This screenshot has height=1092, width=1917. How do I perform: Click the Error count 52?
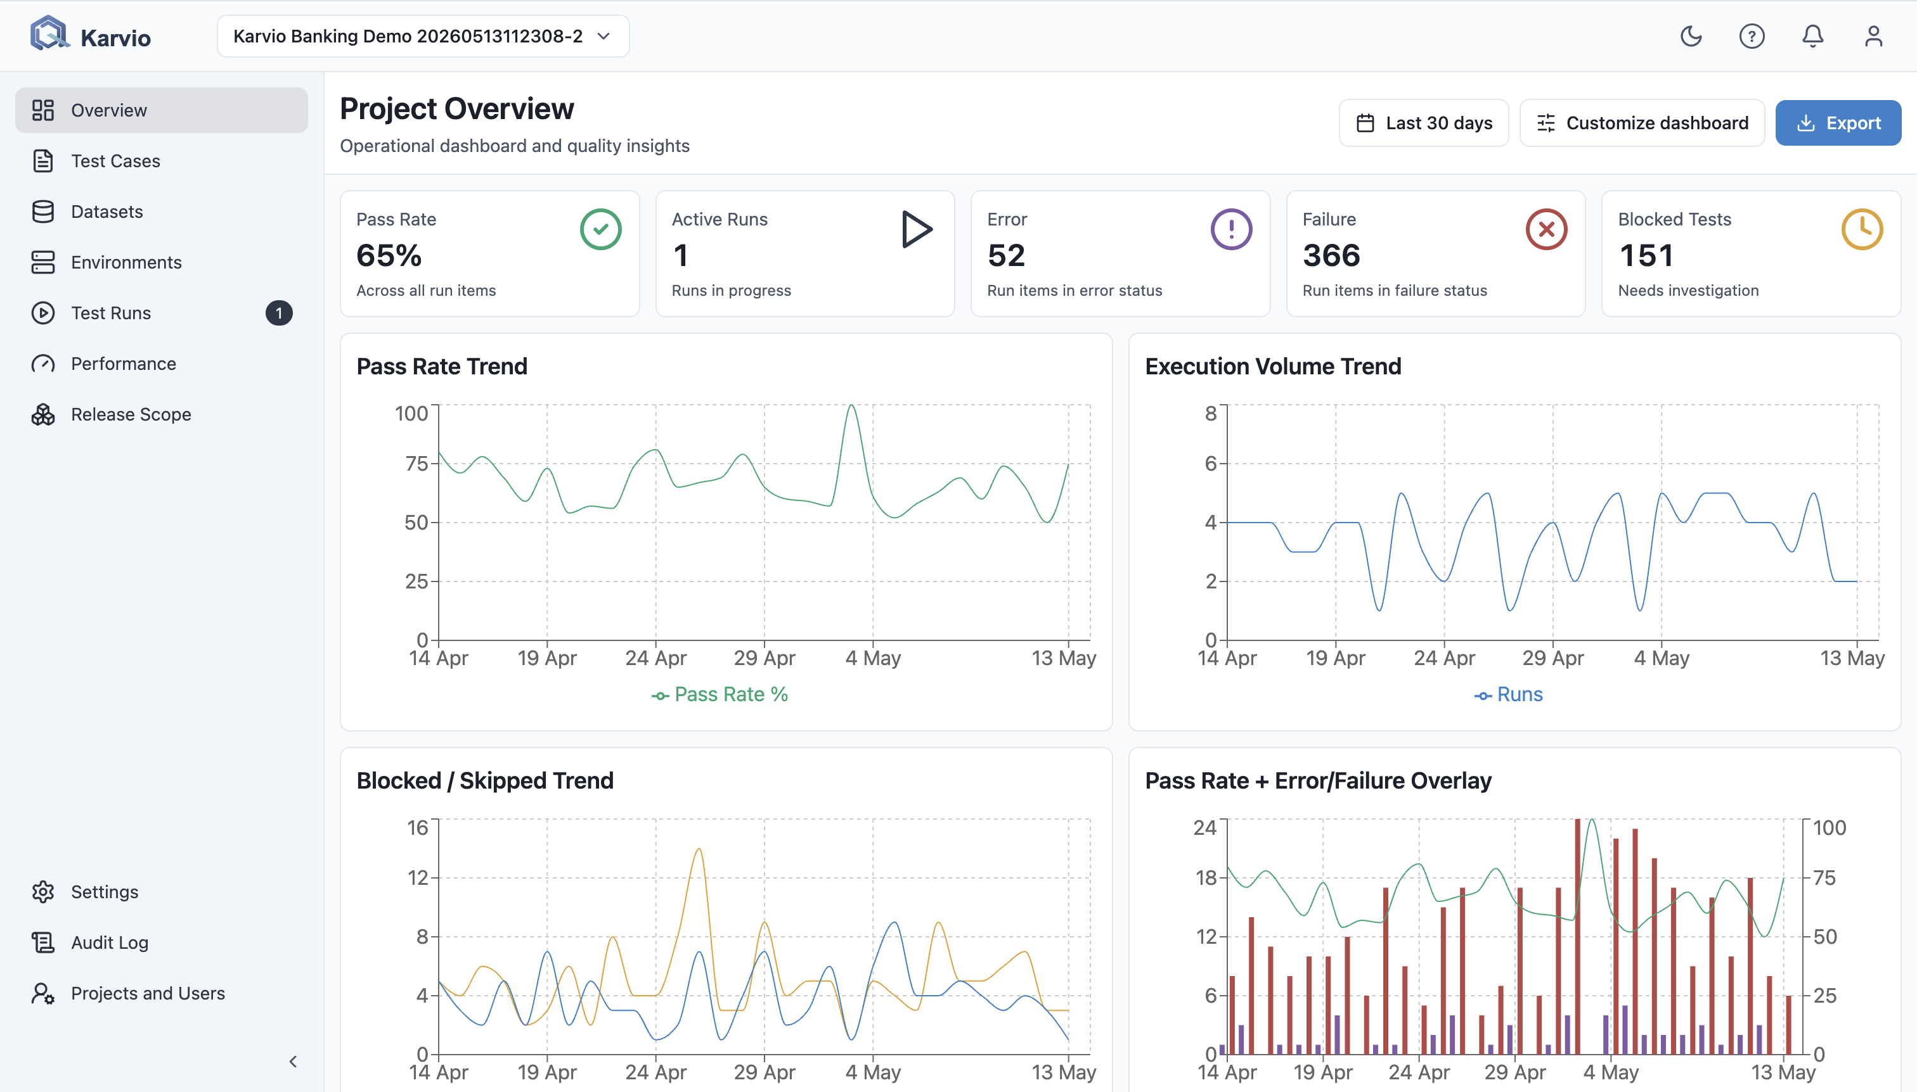[x=1007, y=256]
